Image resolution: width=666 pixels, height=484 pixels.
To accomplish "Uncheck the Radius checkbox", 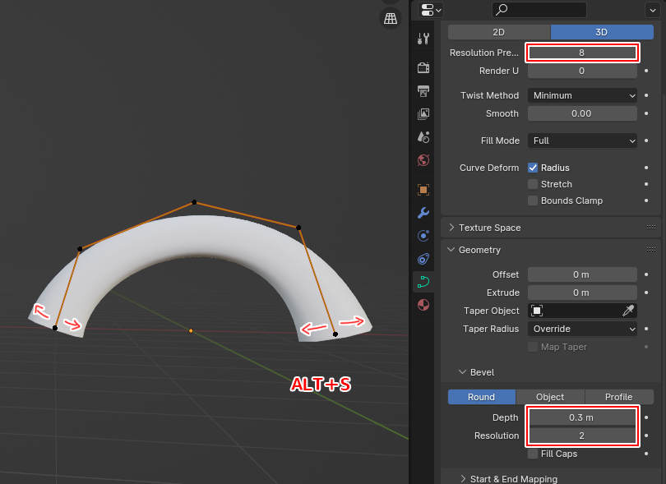I will pyautogui.click(x=533, y=168).
